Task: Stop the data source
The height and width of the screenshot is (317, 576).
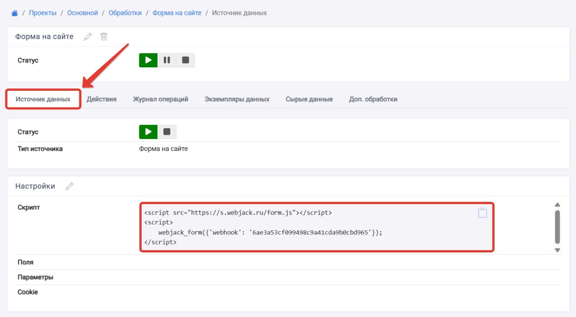Action: (167, 132)
